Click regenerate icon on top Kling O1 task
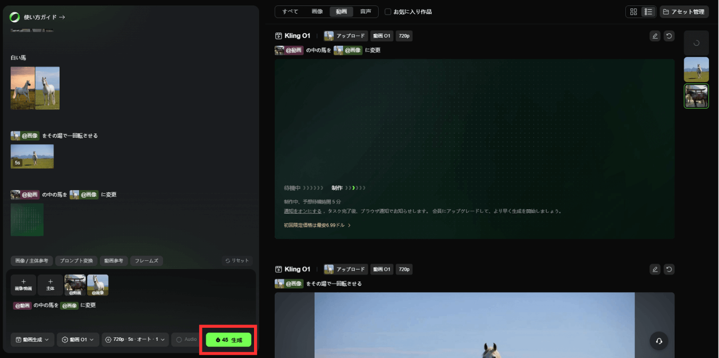The image size is (719, 358). (669, 36)
